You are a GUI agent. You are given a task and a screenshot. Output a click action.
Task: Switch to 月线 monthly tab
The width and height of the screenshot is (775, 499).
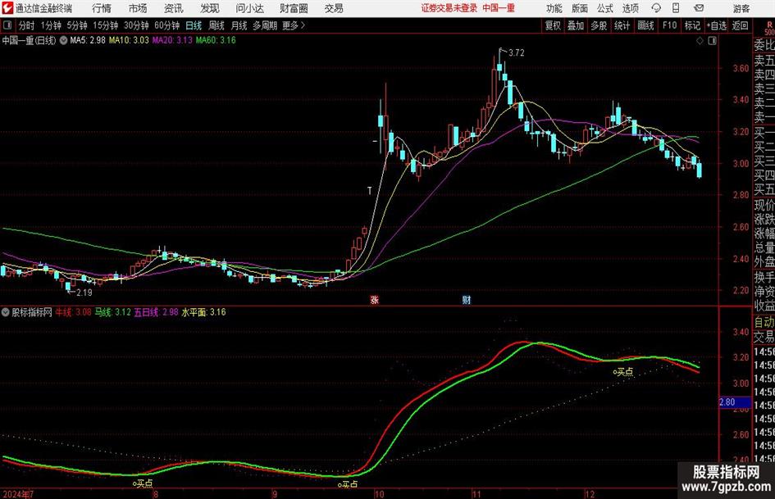[x=239, y=25]
